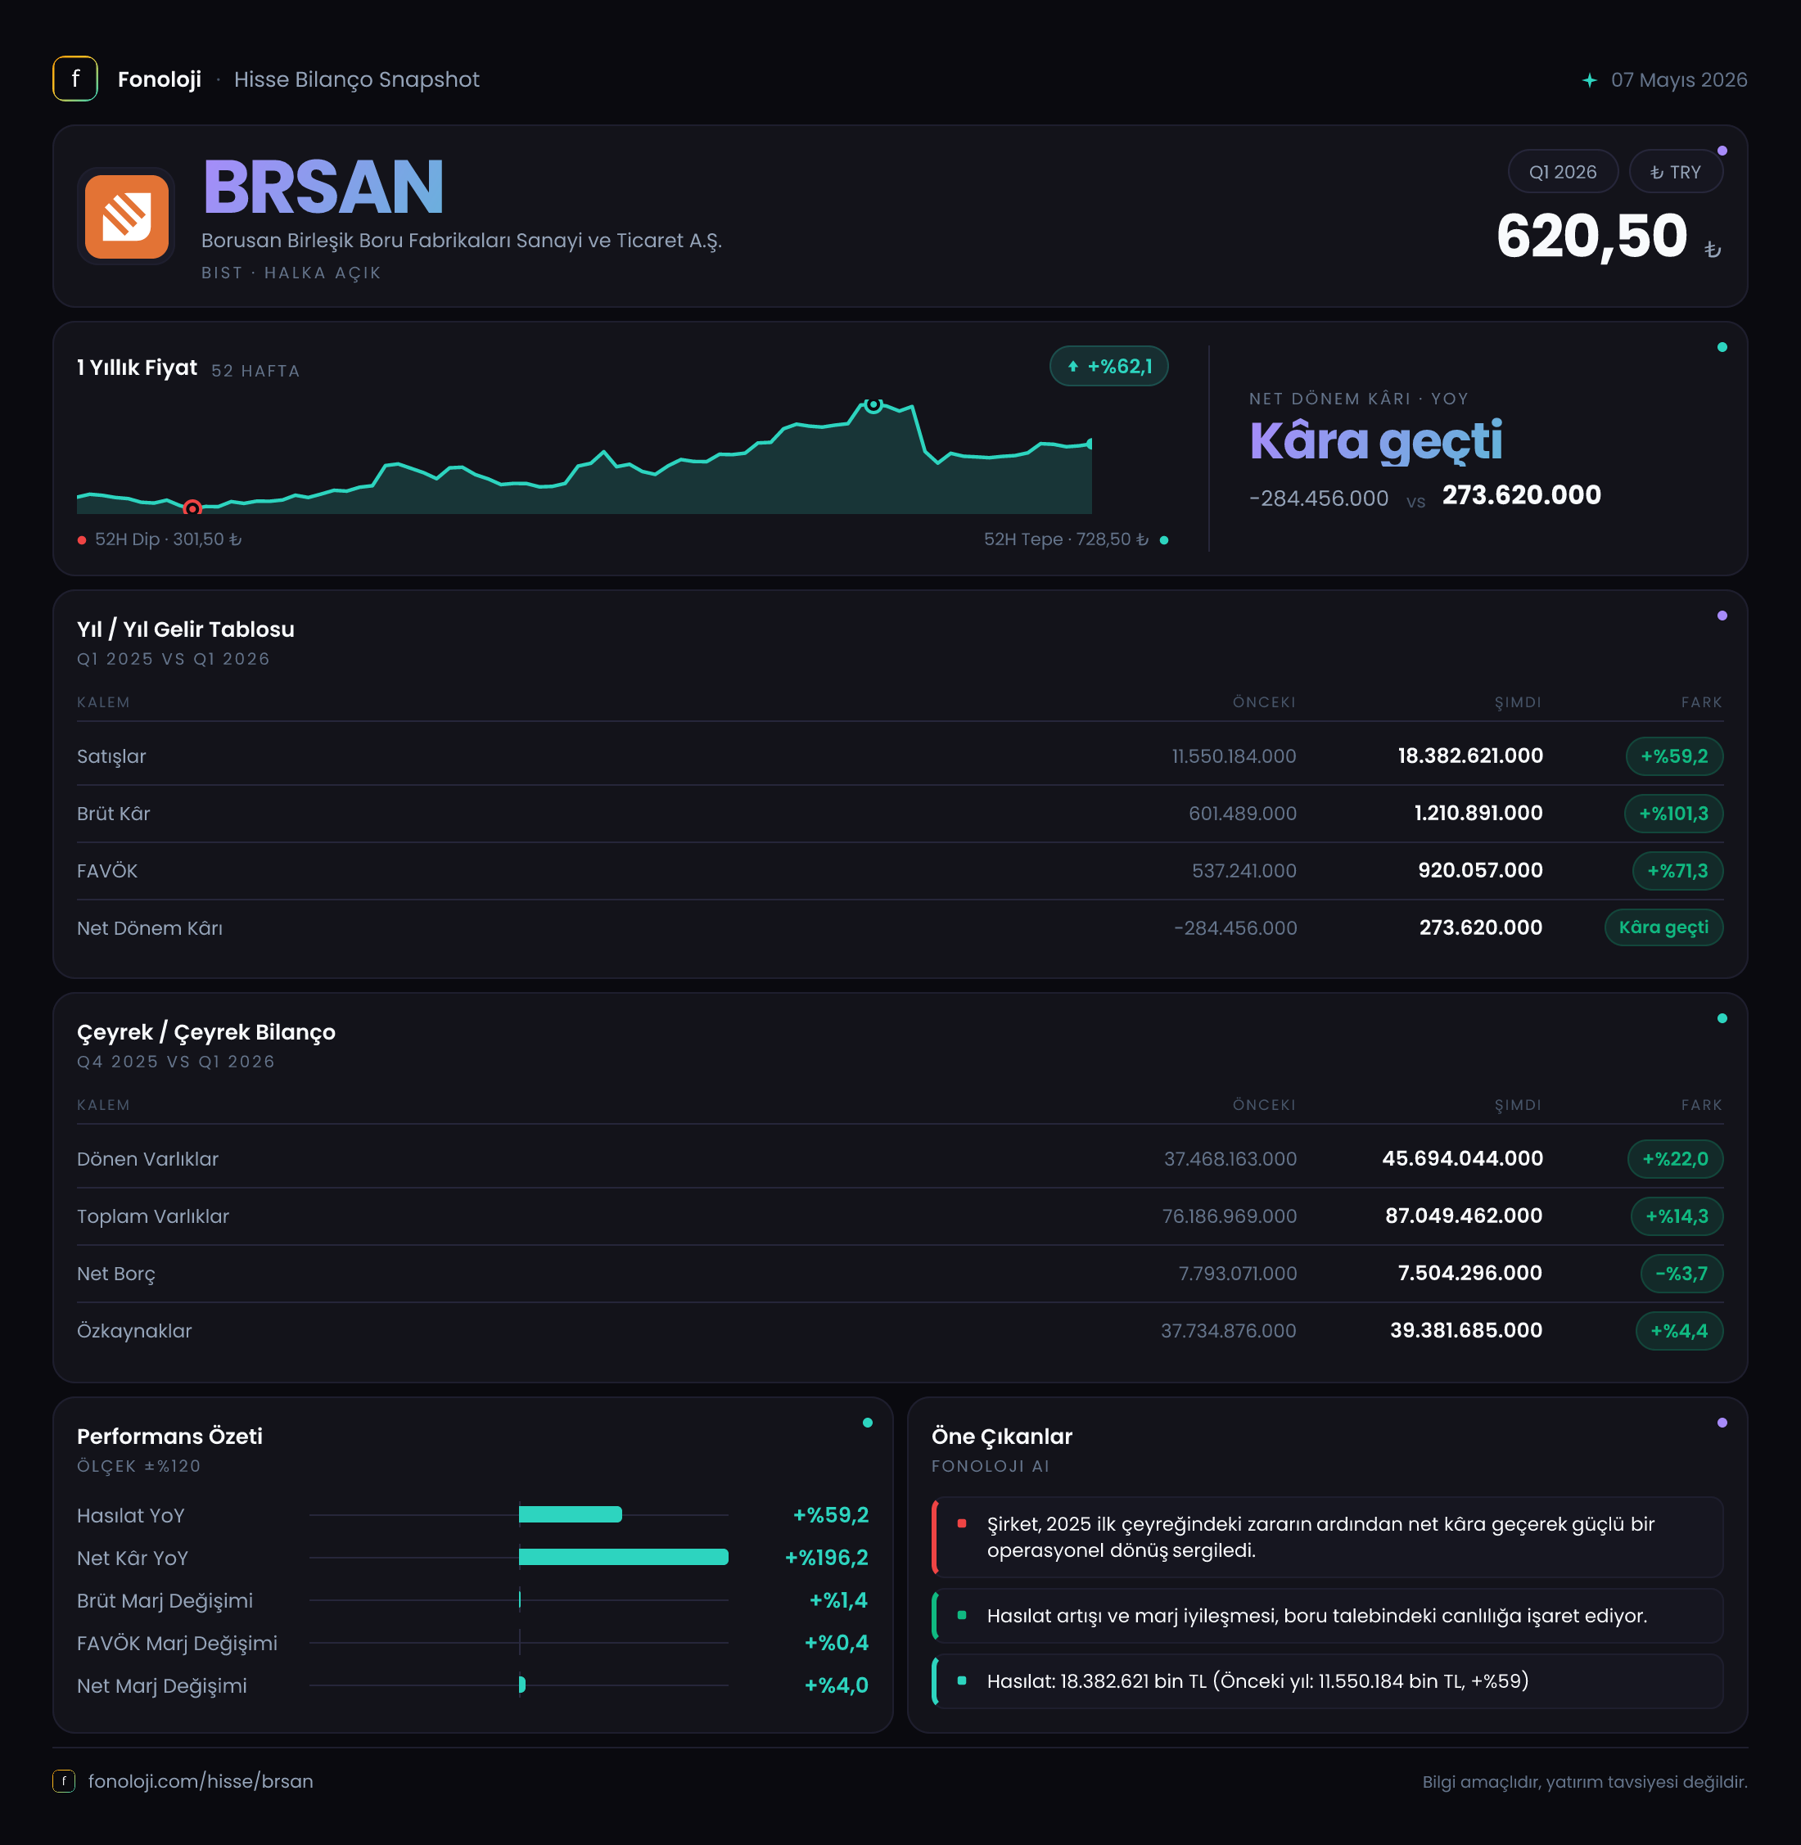Click the Yıl / Yıl Gelir Tablosu heading
This screenshot has width=1801, height=1845.
click(185, 629)
